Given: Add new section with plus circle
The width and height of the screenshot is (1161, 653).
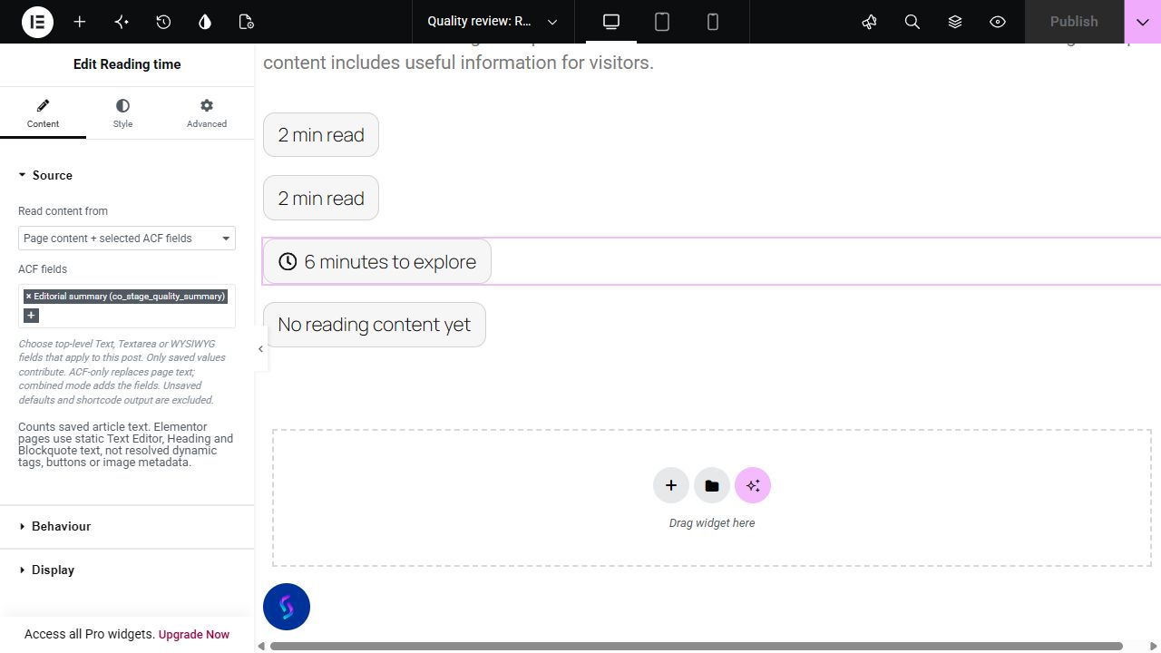Looking at the screenshot, I should coord(671,485).
